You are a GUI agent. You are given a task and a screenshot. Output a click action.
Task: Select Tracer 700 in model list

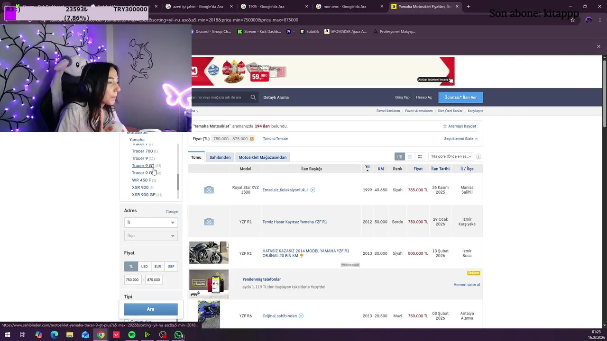[142, 151]
